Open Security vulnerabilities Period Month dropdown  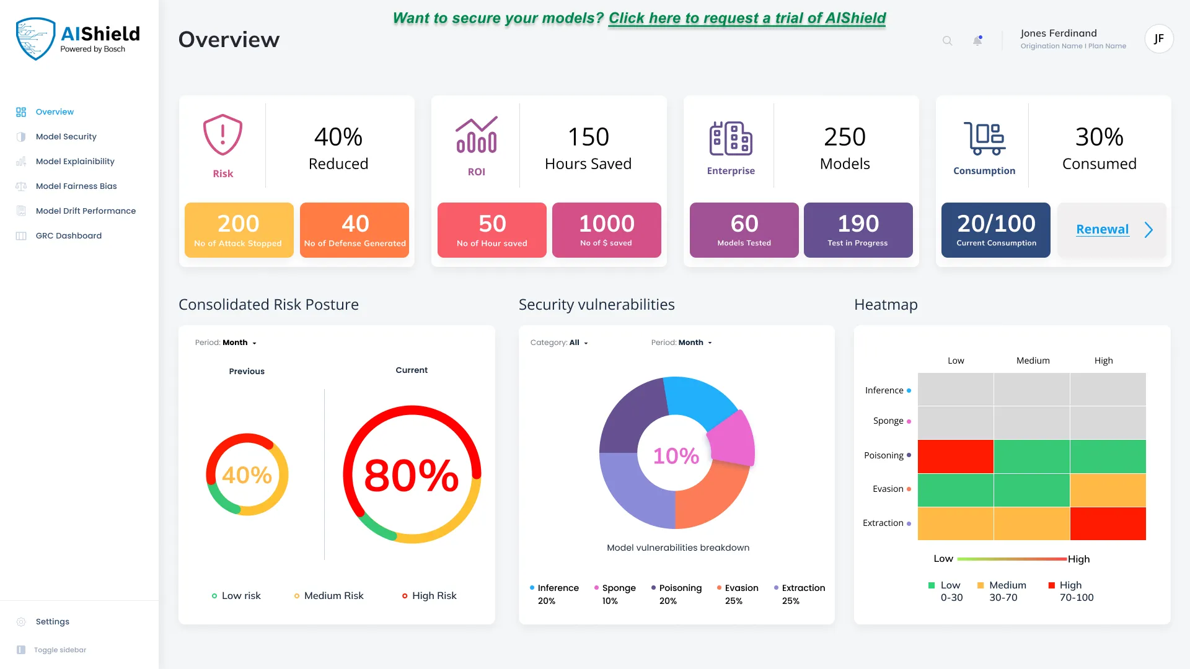pos(682,343)
